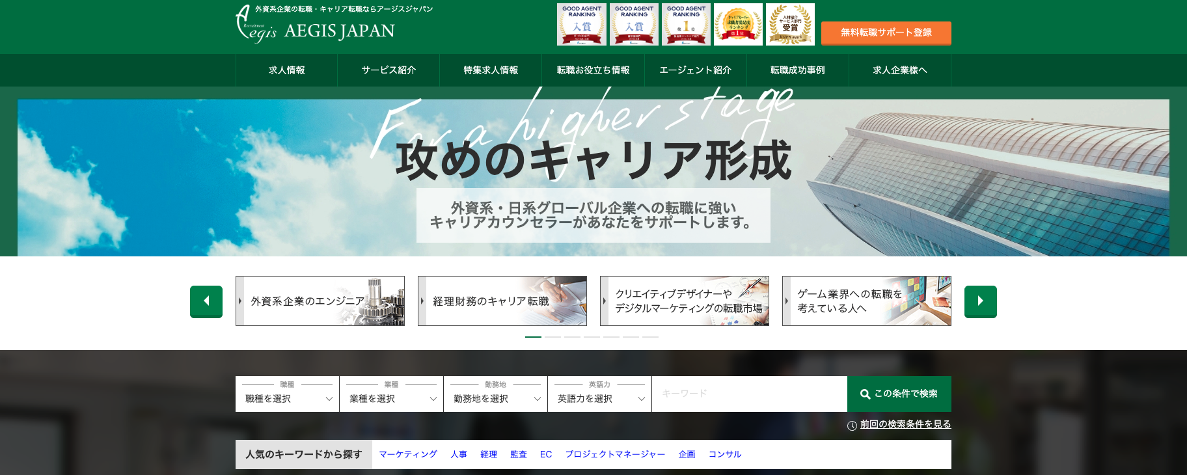Open ゲーム業界への転職 banner

(x=867, y=301)
